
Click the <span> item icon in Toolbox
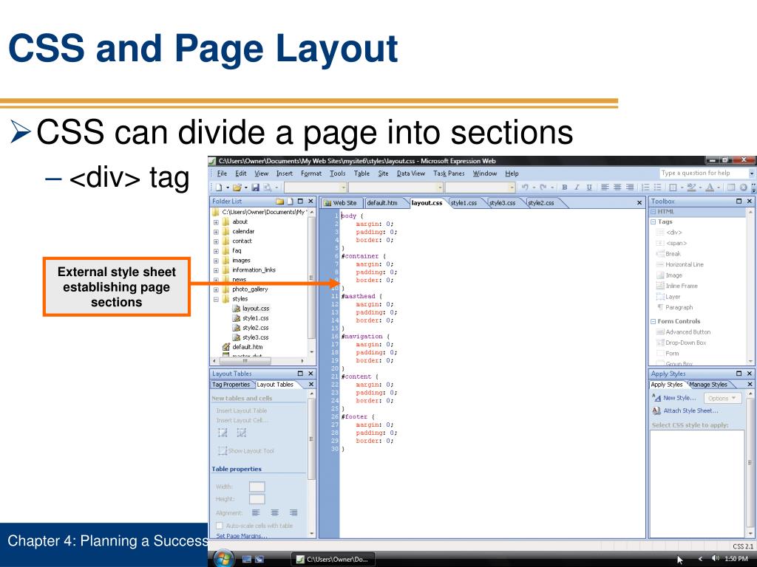660,244
